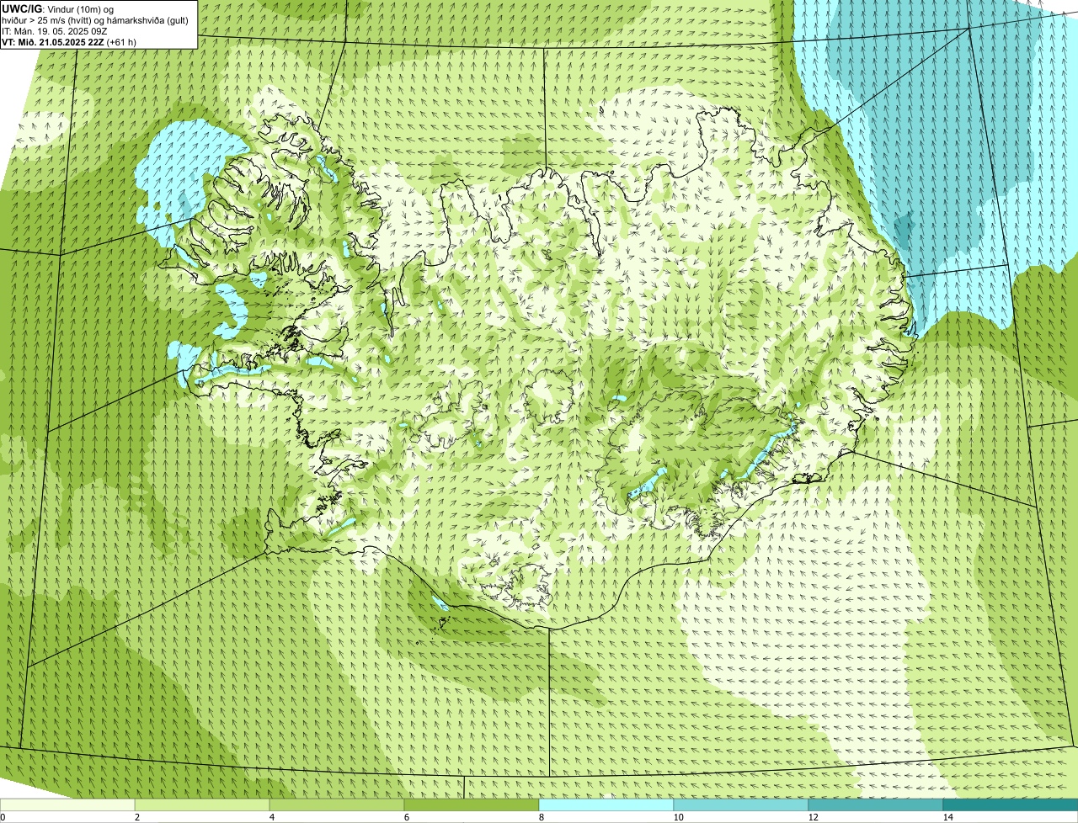The height and width of the screenshot is (823, 1078).
Task: Click the "UWC/IG: Vindur (10m) og" title line
Action: [58, 9]
